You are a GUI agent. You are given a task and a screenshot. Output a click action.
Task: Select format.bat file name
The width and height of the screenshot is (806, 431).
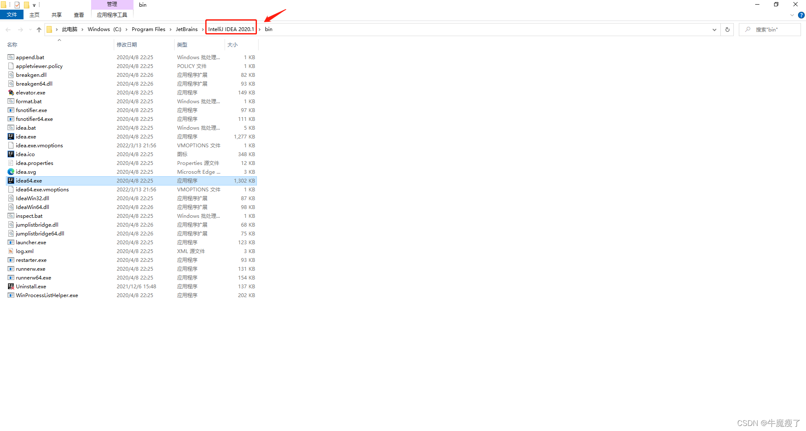[x=29, y=101]
